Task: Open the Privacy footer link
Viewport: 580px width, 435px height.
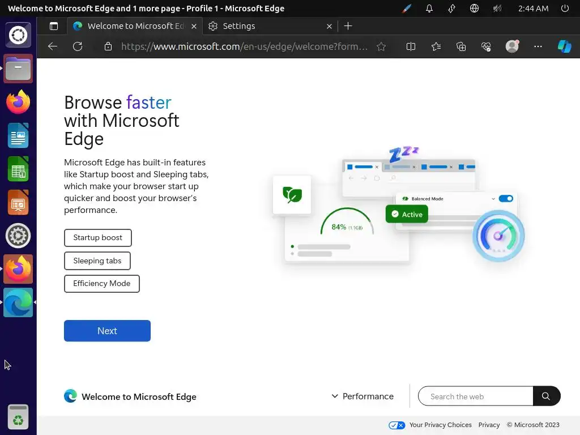Action: 489,425
